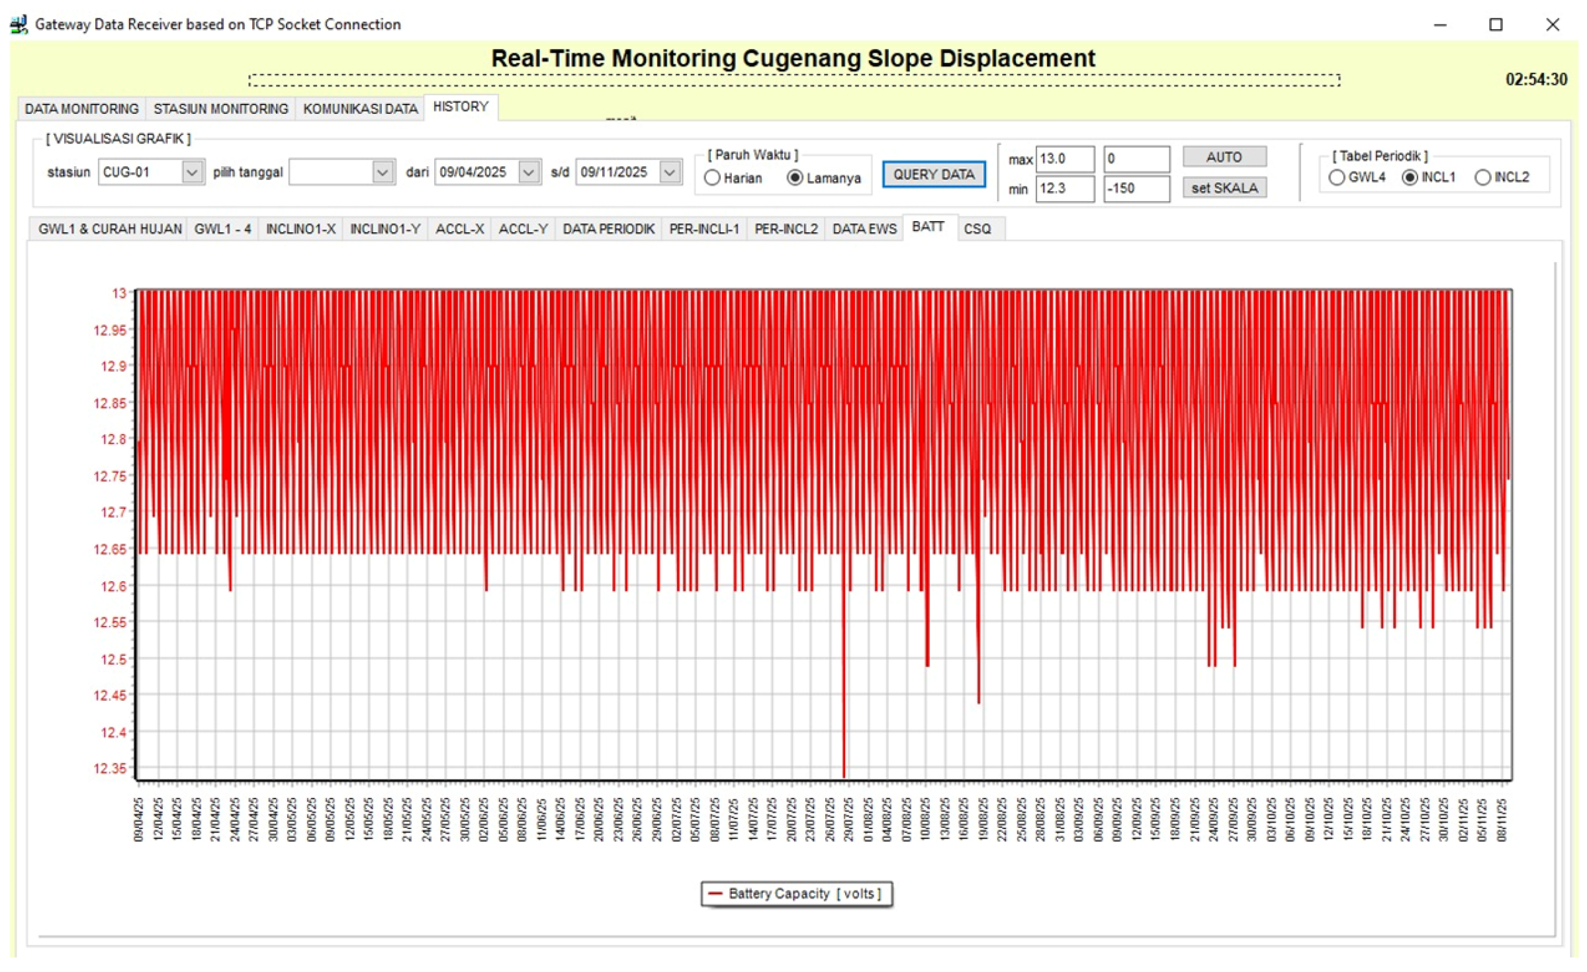Switch to the STASIUN MONITORING tab
Screen dimensions: 1587x972
(x=221, y=109)
